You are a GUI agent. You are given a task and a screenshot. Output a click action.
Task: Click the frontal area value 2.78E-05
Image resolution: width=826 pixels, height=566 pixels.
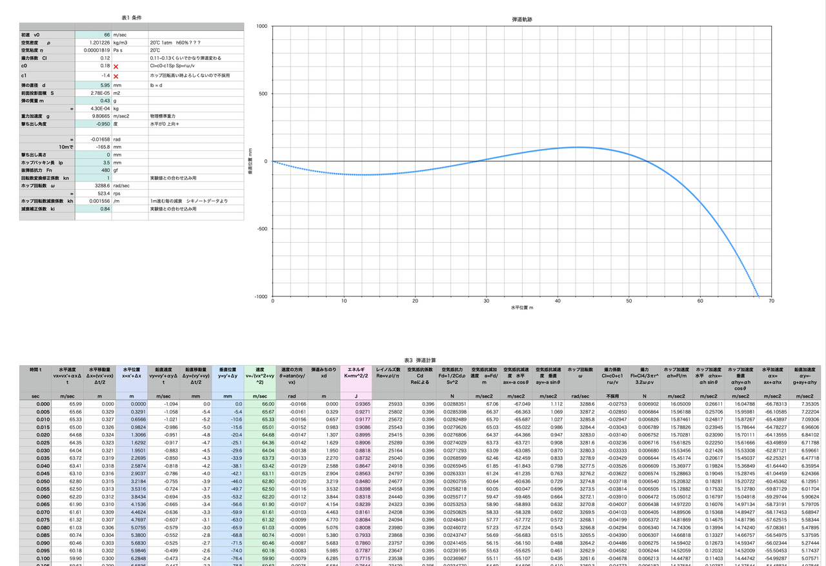(x=94, y=93)
